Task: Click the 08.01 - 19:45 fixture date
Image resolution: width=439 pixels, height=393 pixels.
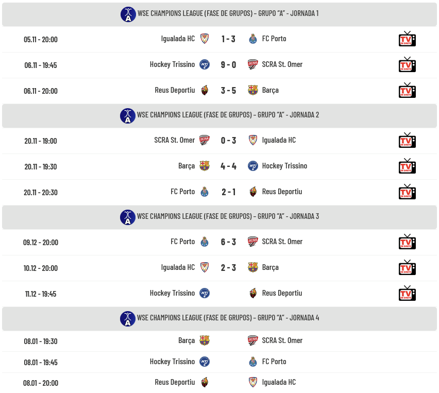Action: pyautogui.click(x=41, y=362)
